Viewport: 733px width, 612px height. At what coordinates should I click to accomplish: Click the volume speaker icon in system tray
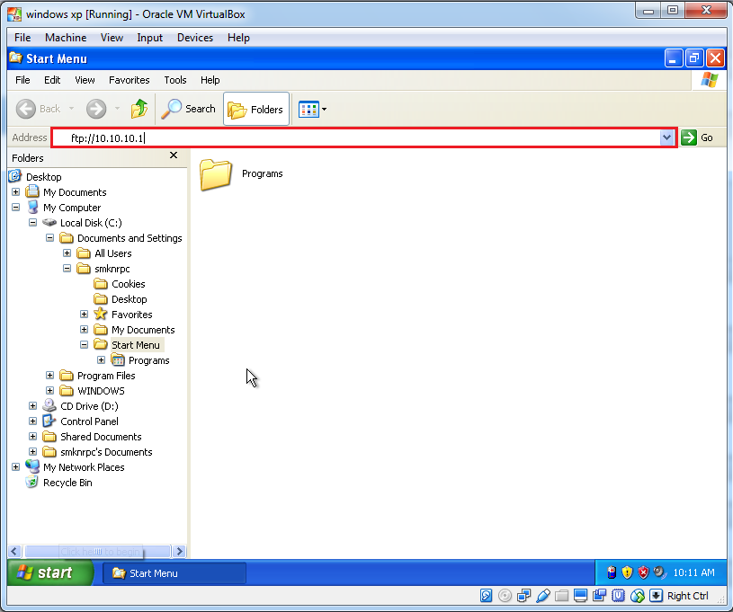pos(657,572)
